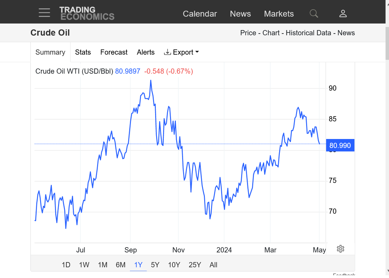
Task: Click the 70 price axis label
Action: [x=332, y=211]
